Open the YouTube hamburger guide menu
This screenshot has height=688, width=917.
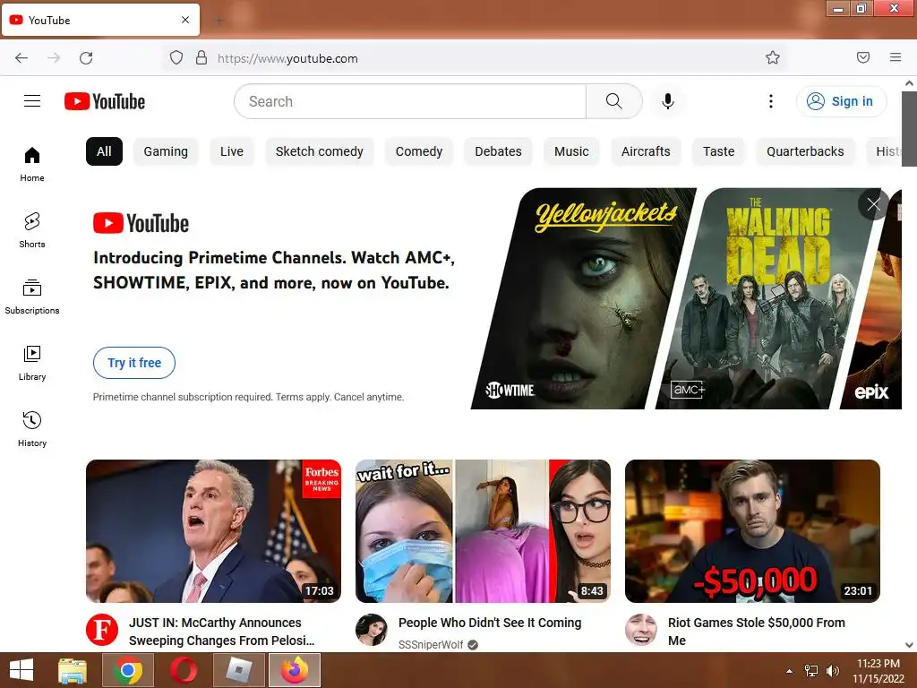pyautogui.click(x=32, y=101)
